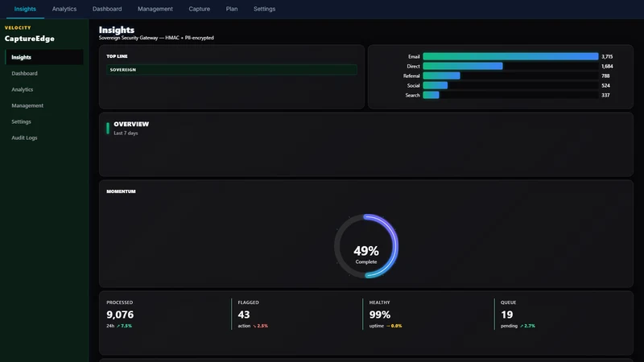Image resolution: width=644 pixels, height=362 pixels.
Task: Select the Capture tab
Action: (x=199, y=9)
